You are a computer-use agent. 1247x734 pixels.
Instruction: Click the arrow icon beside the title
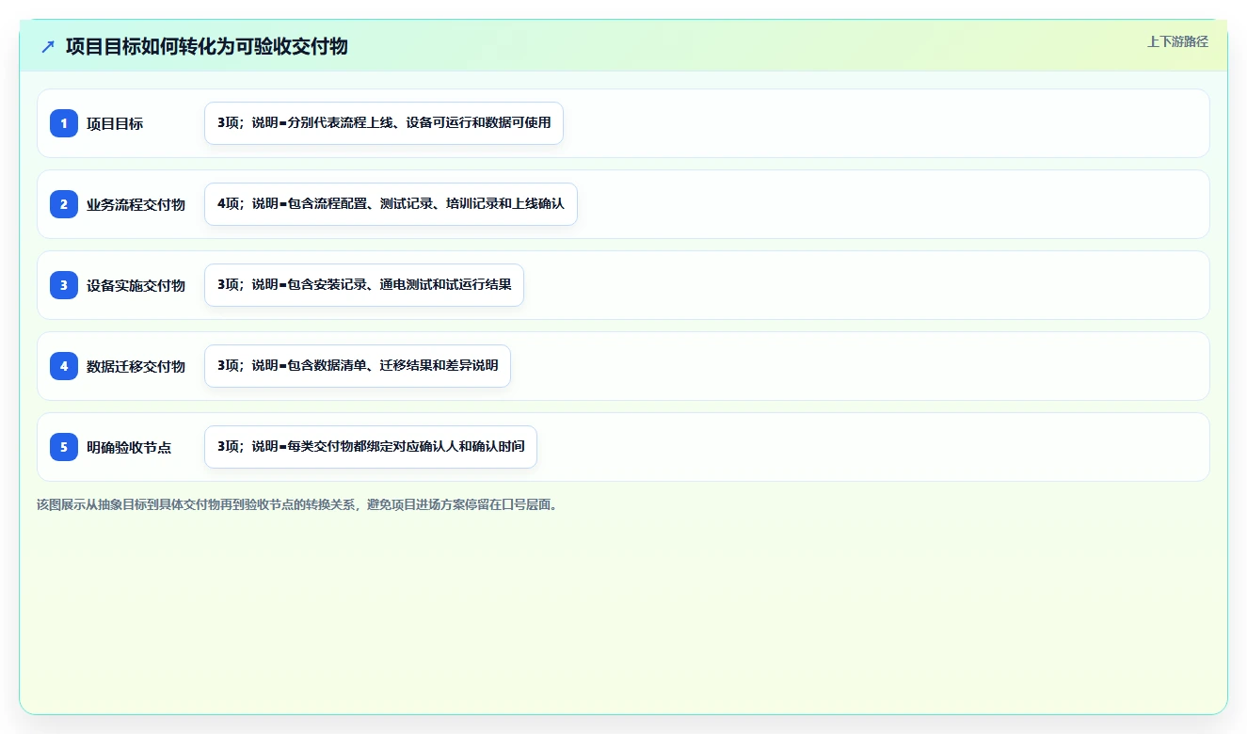coord(48,46)
